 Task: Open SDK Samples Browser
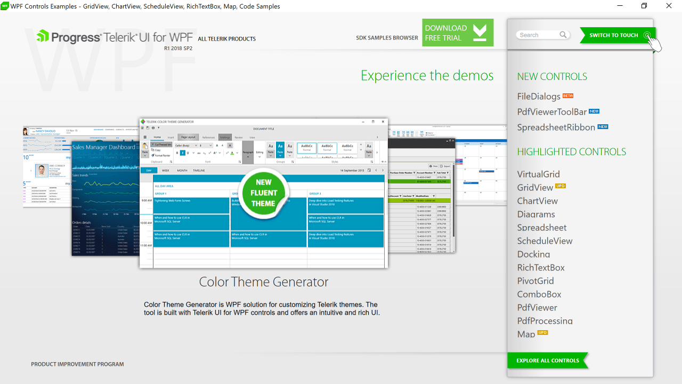pos(387,38)
